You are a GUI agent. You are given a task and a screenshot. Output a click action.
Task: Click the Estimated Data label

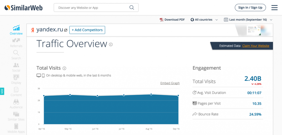pyautogui.click(x=230, y=46)
